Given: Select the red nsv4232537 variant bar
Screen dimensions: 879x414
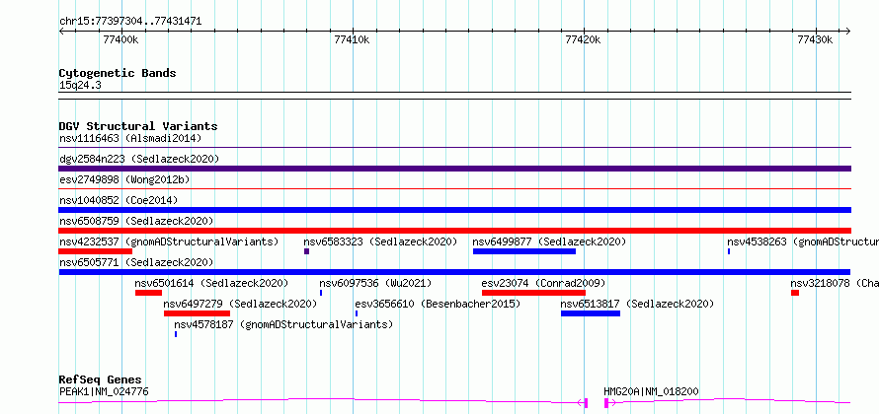Looking at the screenshot, I should pyautogui.click(x=95, y=251).
